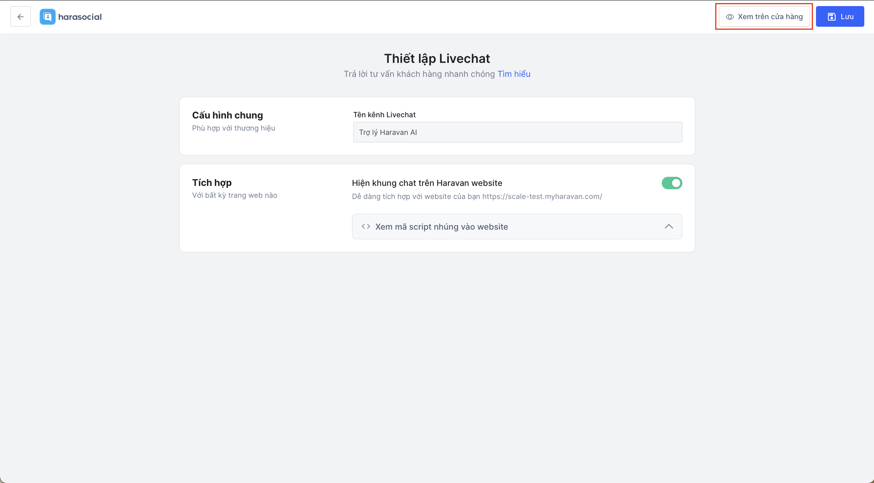
Task: Disable Hiện khung chat trên Haravan toggle
Action: click(671, 183)
